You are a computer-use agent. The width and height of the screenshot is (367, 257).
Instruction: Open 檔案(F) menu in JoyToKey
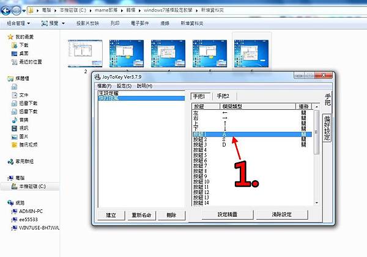pyautogui.click(x=104, y=86)
